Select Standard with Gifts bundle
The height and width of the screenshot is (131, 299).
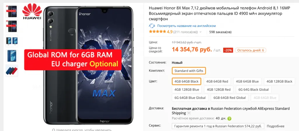(189, 71)
